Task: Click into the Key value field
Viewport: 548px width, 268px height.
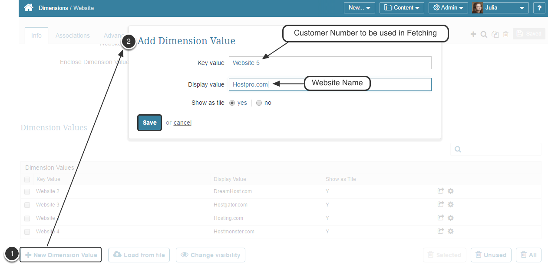Action: (x=330, y=63)
